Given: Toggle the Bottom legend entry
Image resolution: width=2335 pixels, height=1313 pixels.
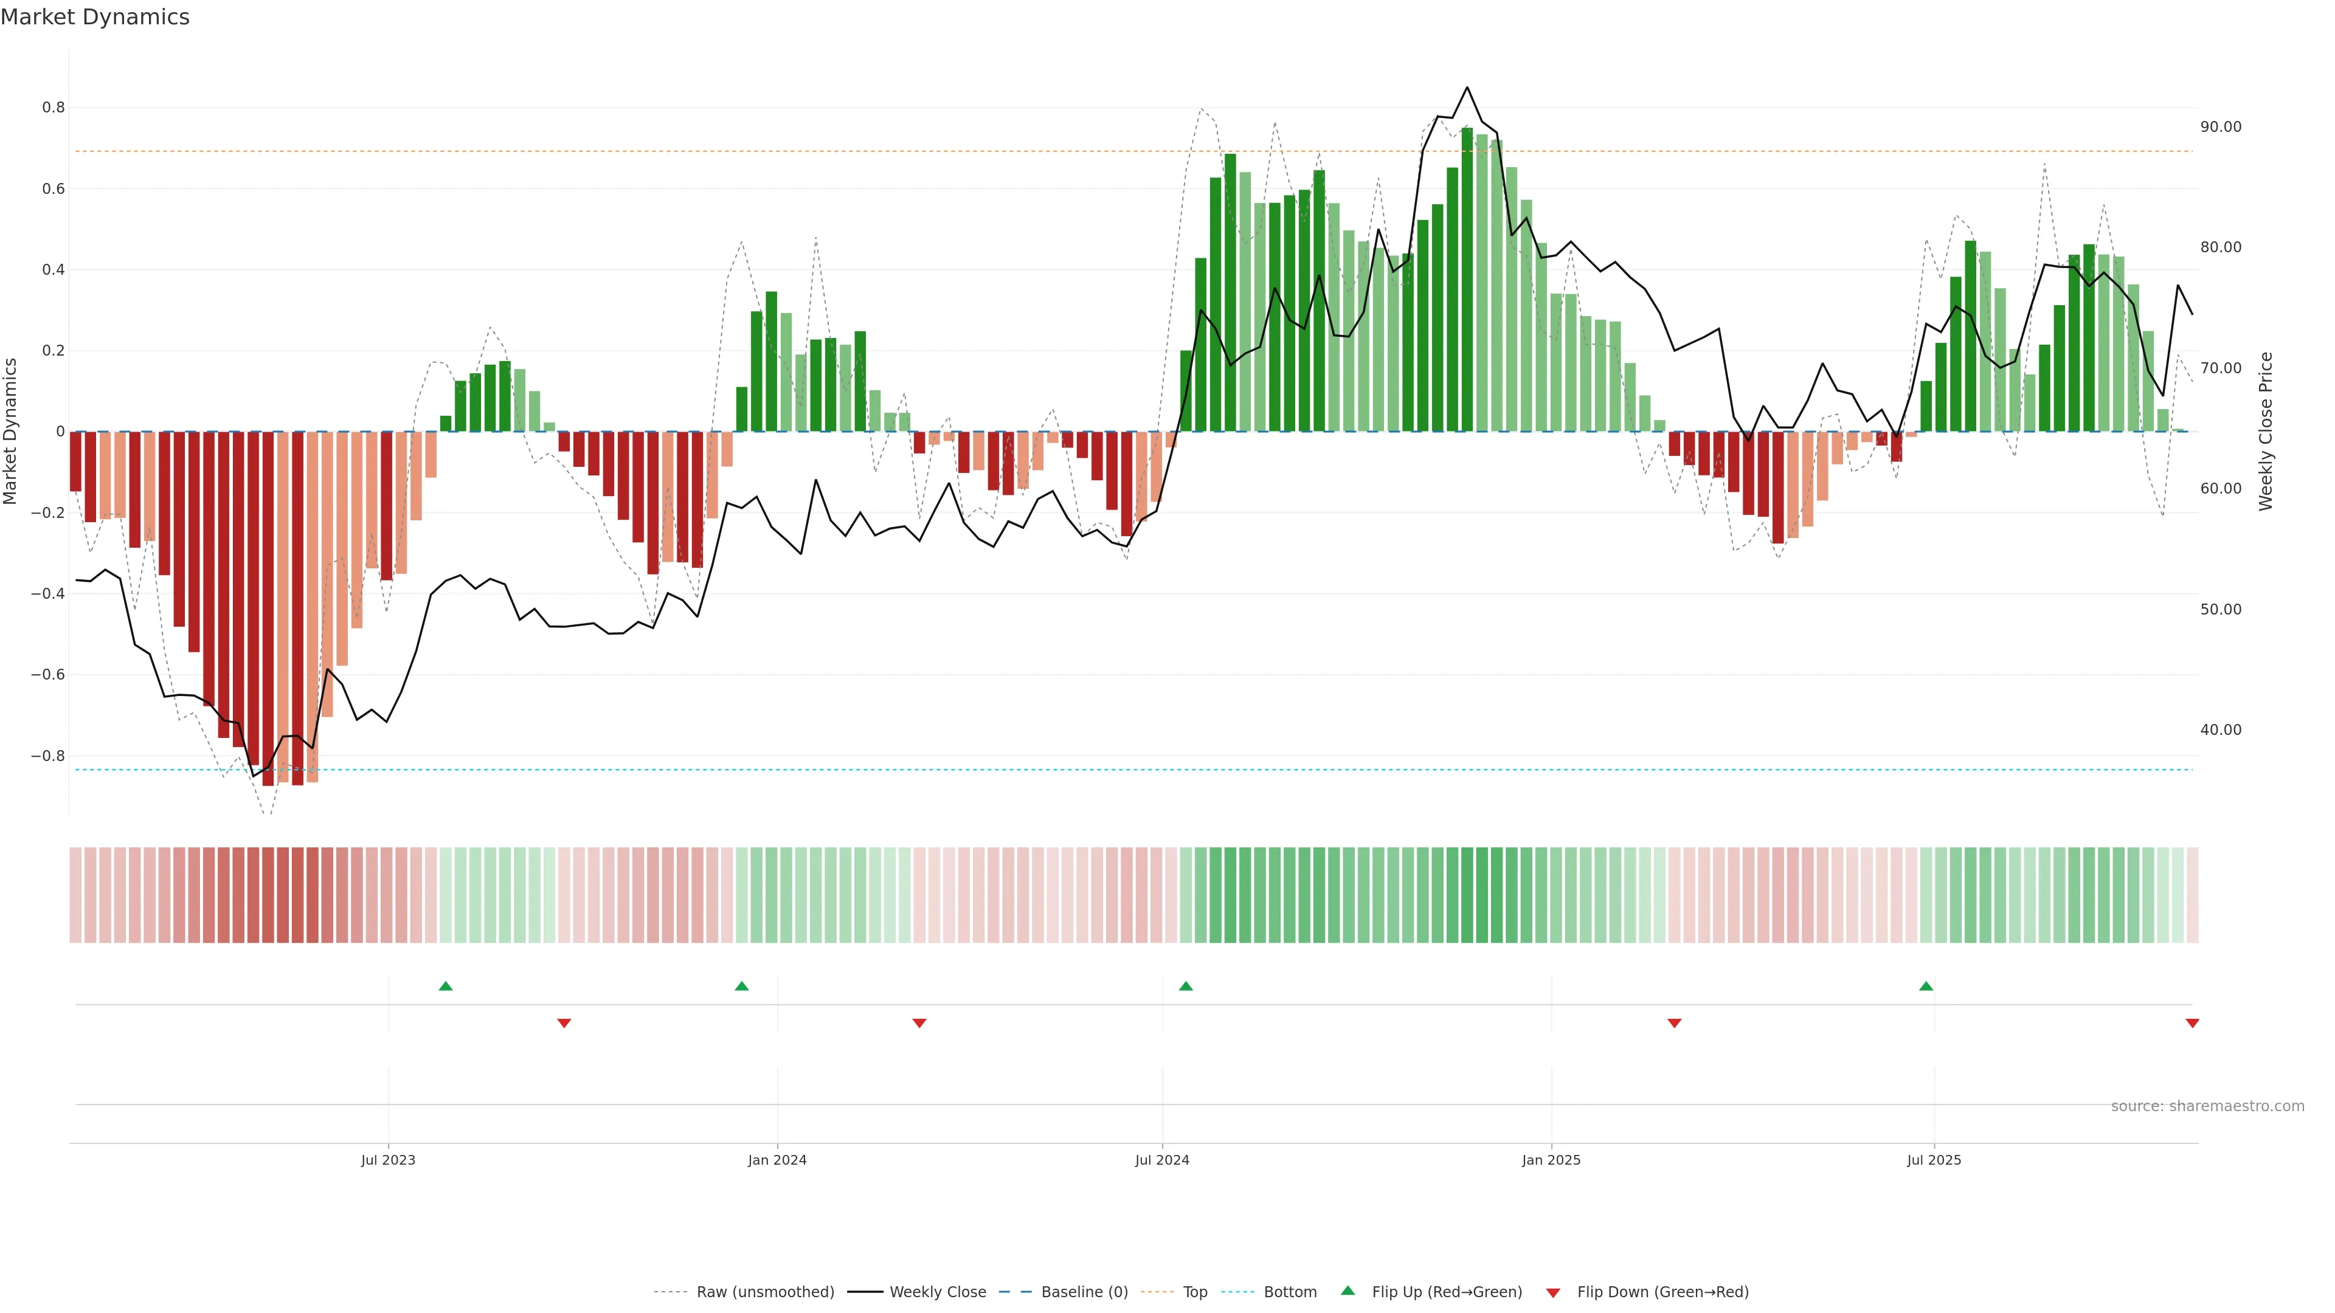Looking at the screenshot, I should point(1290,1292).
